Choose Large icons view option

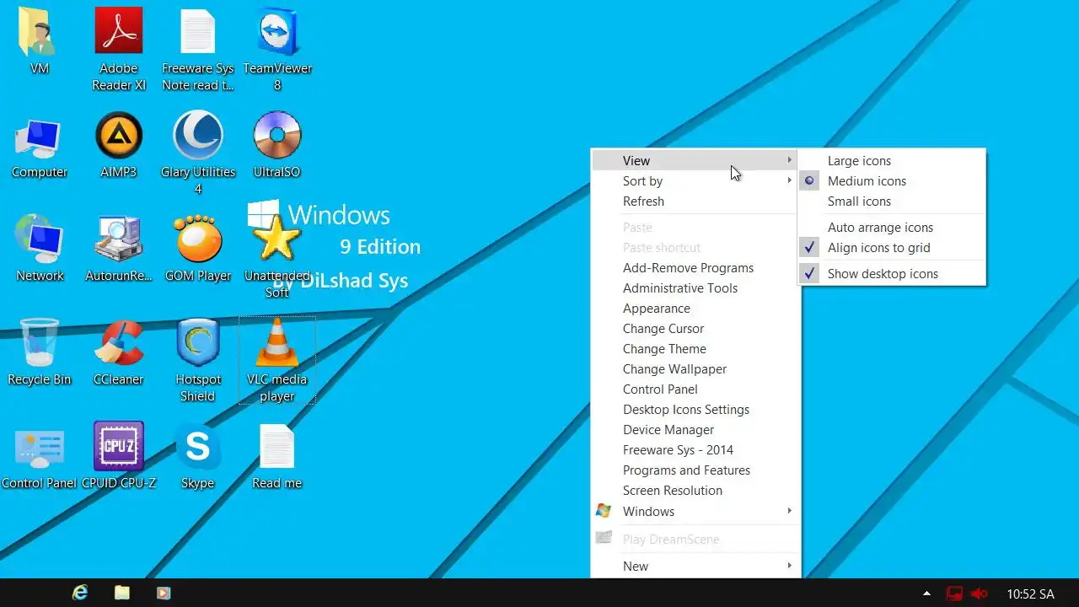tap(892, 161)
